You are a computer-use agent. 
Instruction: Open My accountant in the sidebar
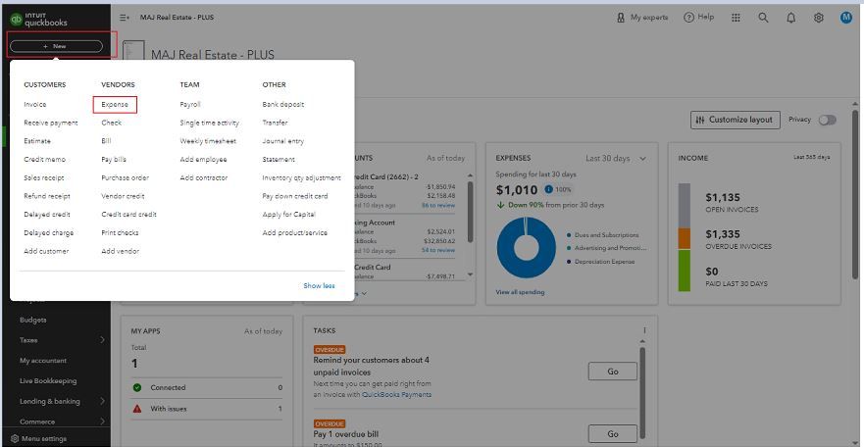tap(43, 361)
